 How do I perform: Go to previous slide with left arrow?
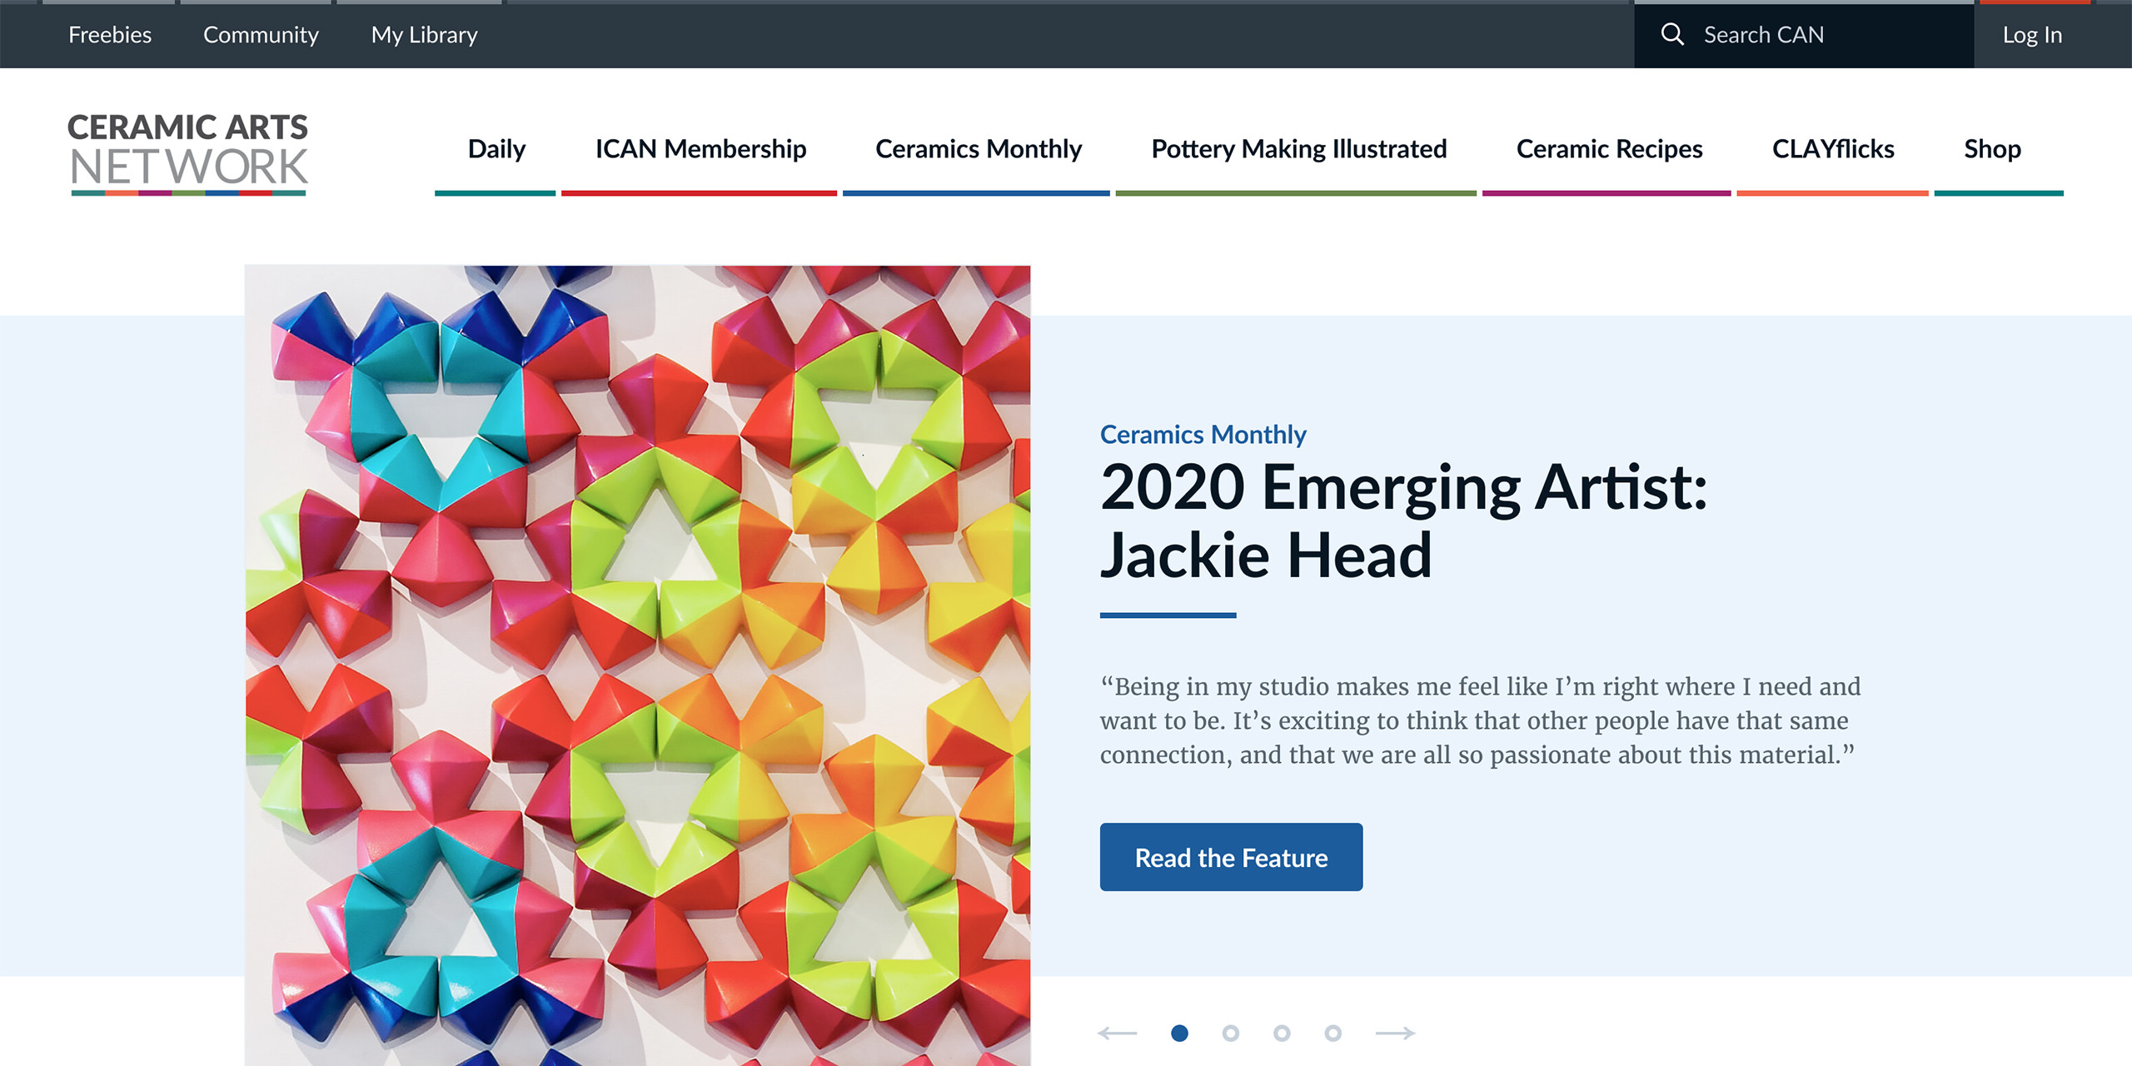1117,1034
